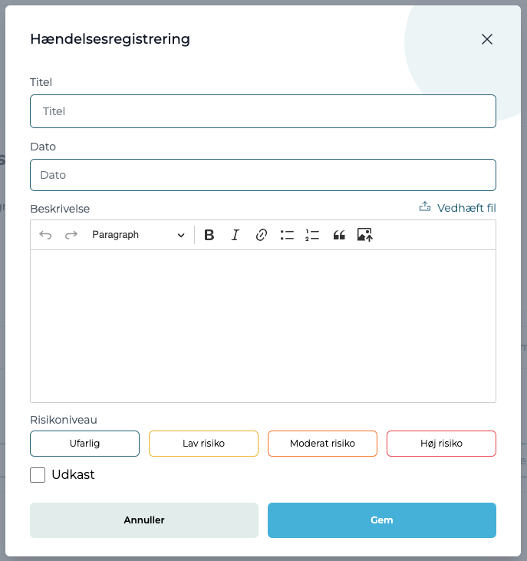Click inside the Beskrivelse text area
This screenshot has height=561, width=527.
(x=263, y=326)
